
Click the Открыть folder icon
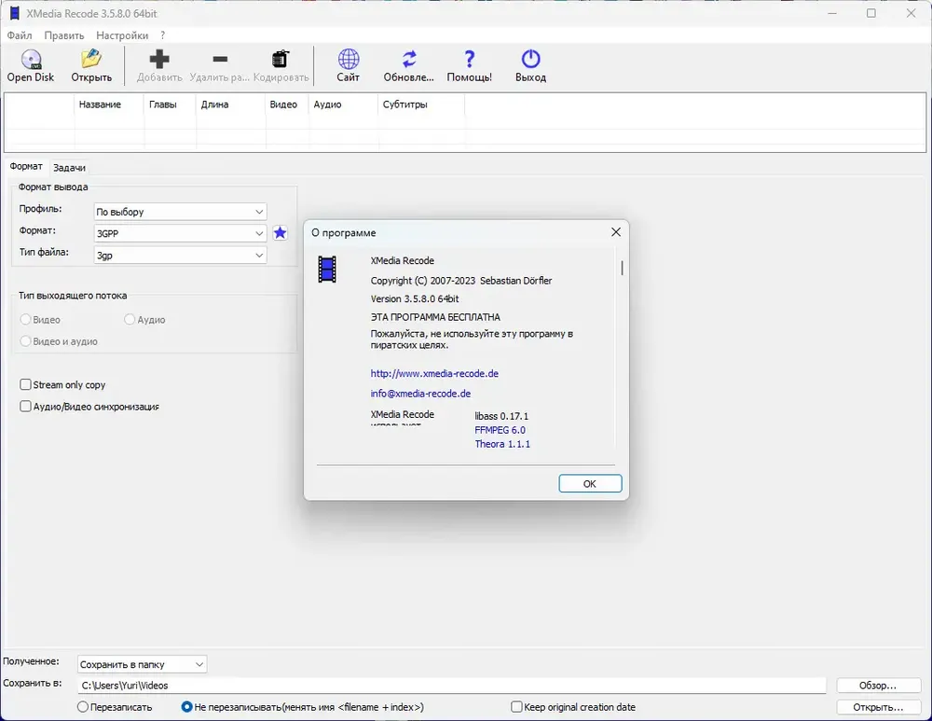tap(91, 60)
